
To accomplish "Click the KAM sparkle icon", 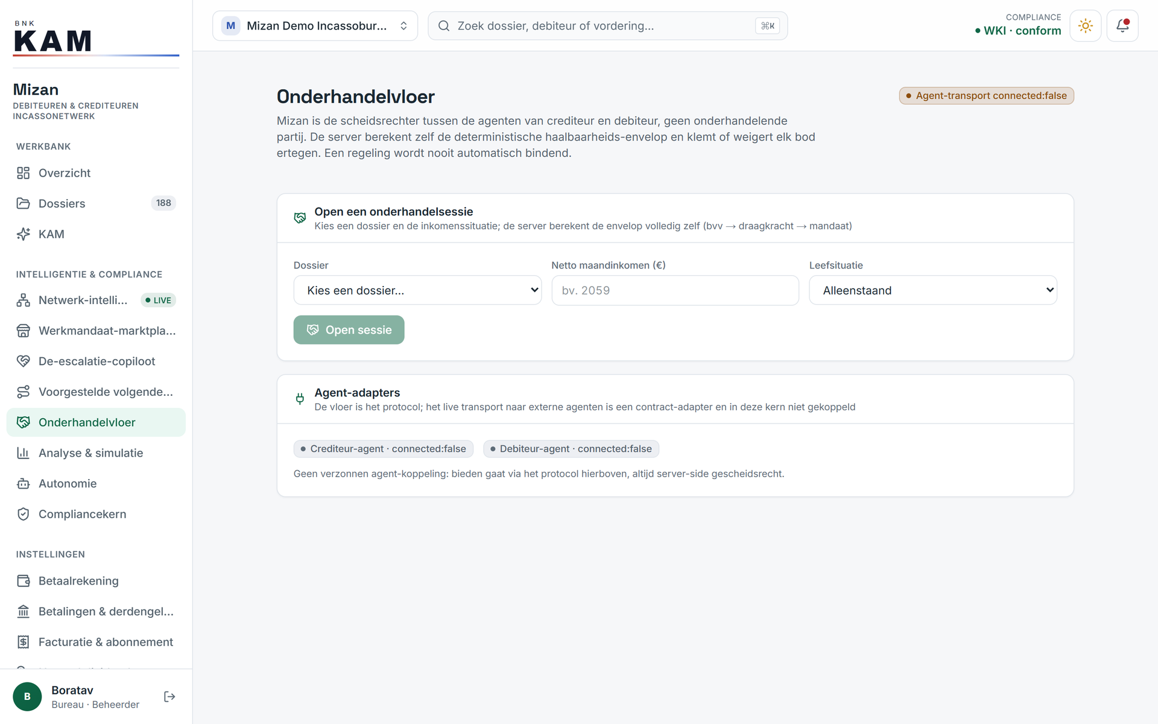I will click(23, 234).
